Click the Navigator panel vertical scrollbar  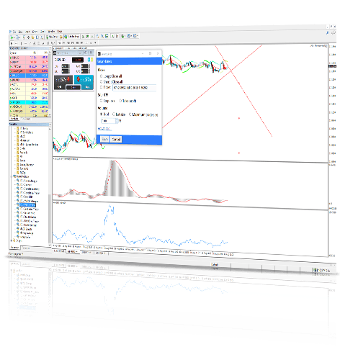(x=50, y=185)
